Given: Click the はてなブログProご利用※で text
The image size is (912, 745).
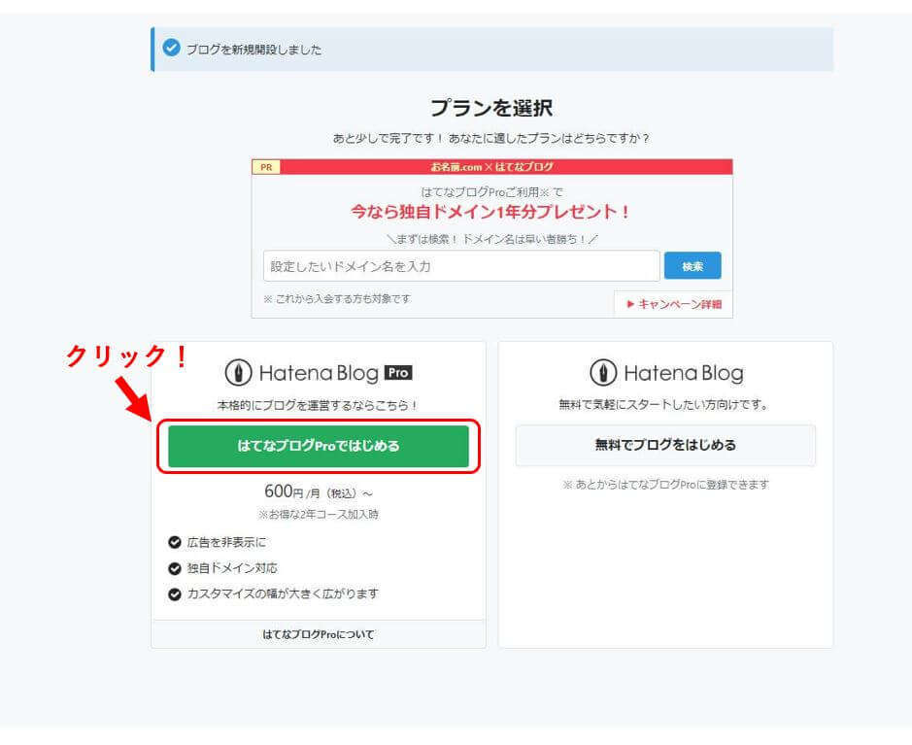Looking at the screenshot, I should [x=492, y=192].
